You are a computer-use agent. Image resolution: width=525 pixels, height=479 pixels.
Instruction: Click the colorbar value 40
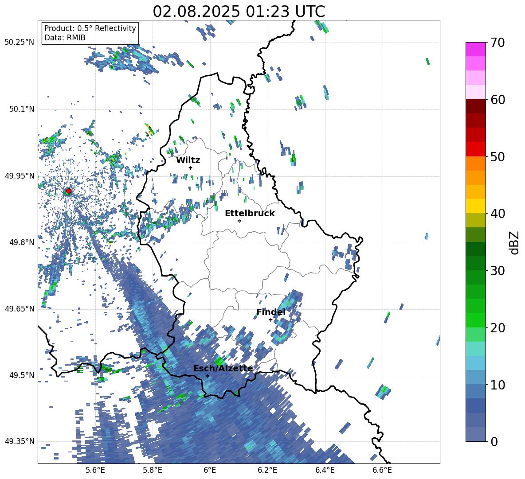click(498, 214)
